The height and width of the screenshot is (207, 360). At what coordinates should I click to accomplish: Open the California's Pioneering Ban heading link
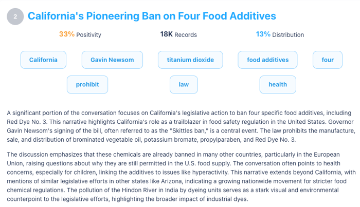point(152,16)
